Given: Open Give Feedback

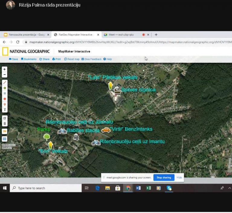Looking at the screenshot, I should [92, 59].
